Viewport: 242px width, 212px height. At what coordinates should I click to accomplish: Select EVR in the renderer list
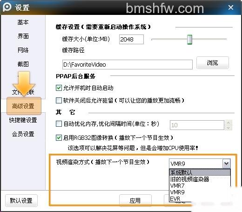tap(200, 199)
